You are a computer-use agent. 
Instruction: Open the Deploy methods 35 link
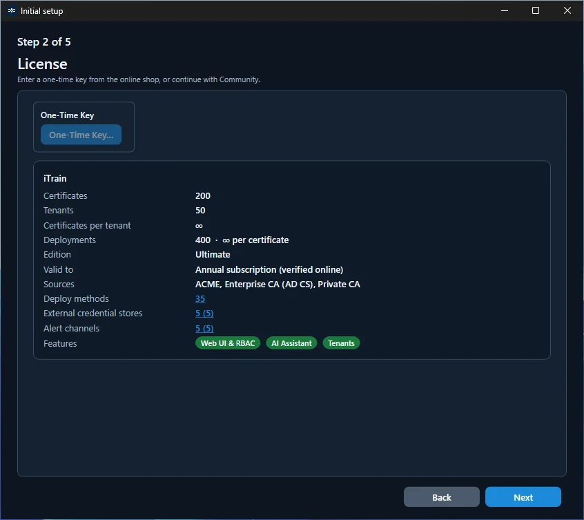pos(200,299)
